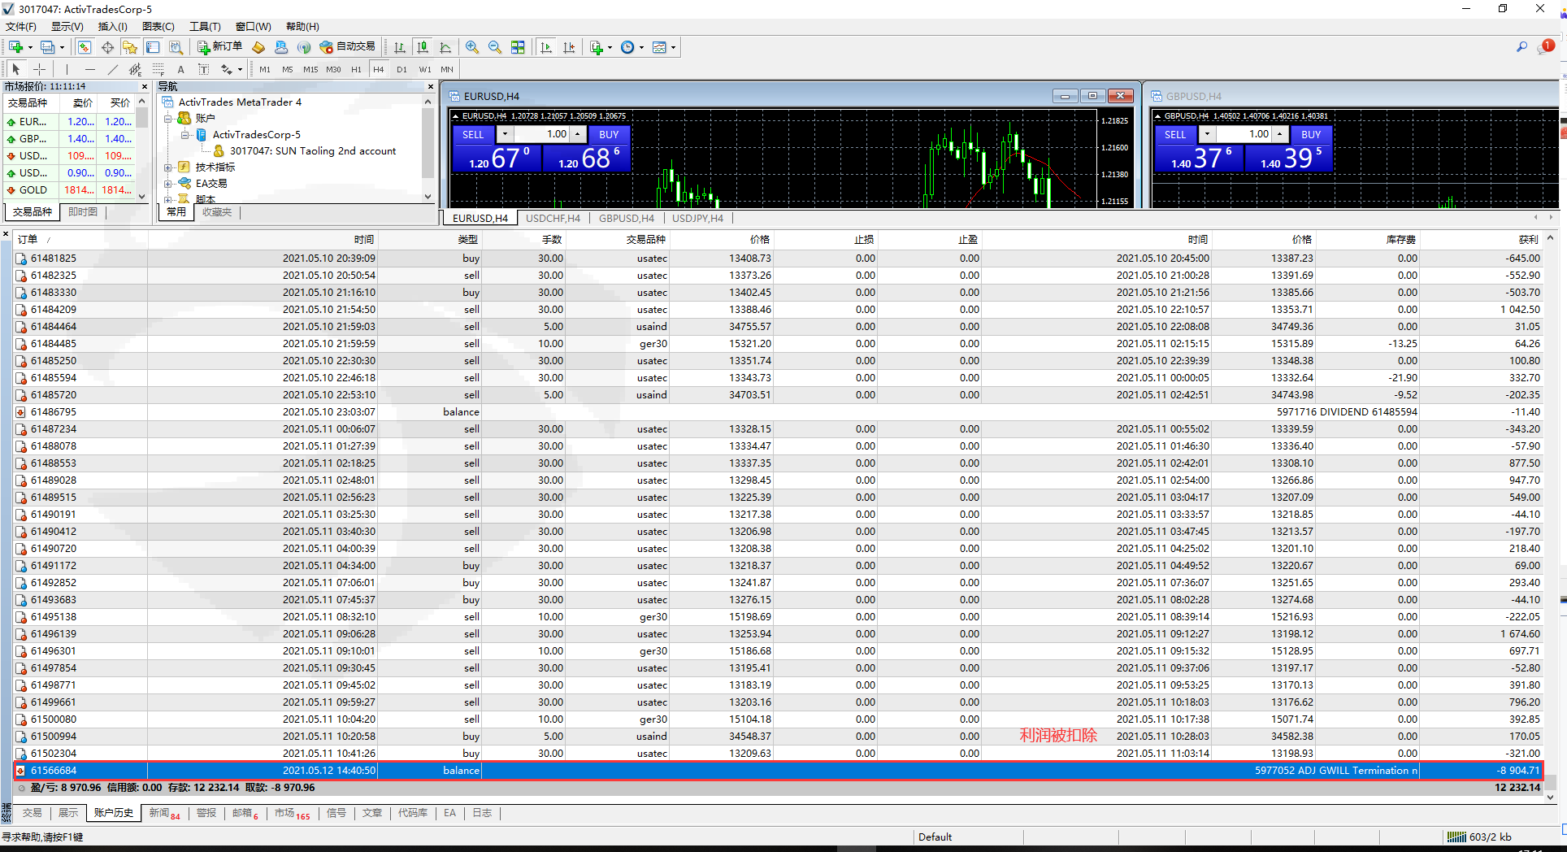
Task: Select the text label 'A' tool
Action: click(x=180, y=70)
